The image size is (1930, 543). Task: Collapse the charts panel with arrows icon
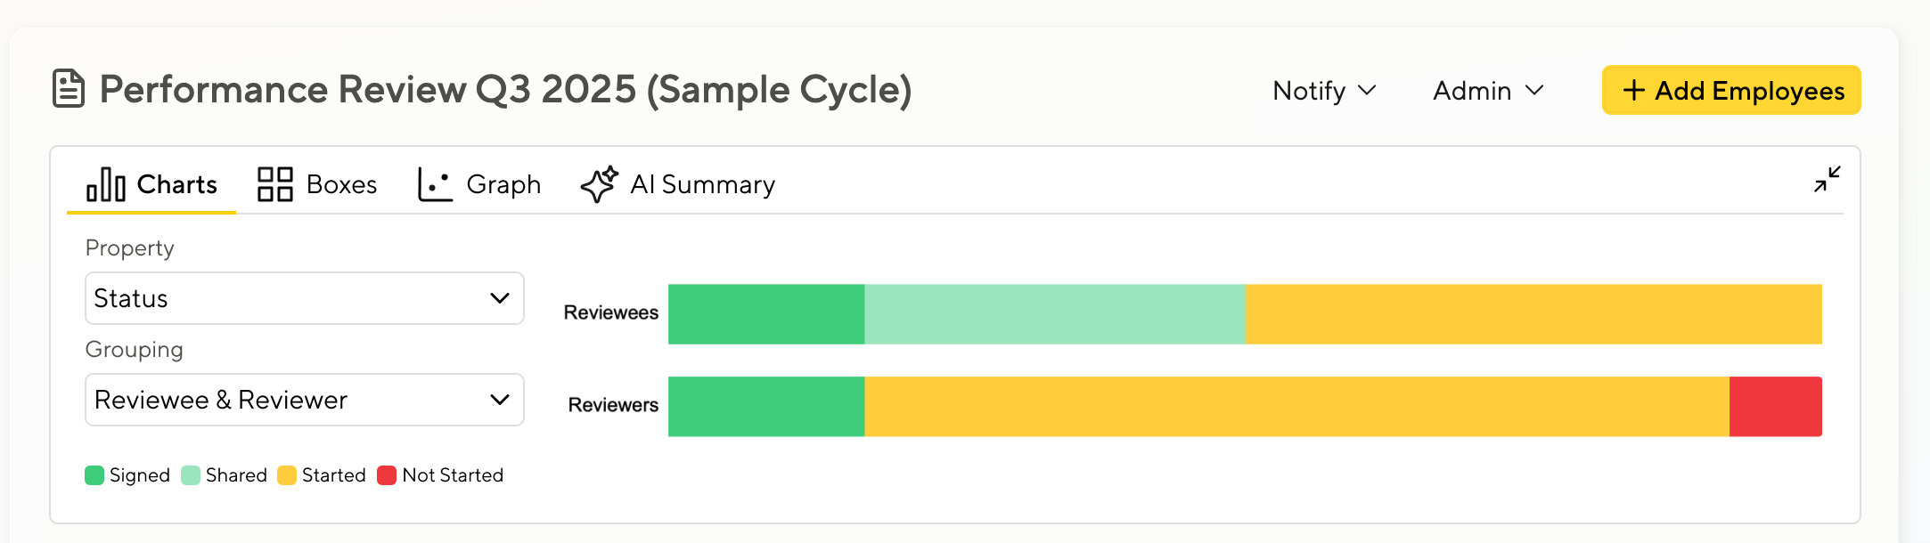click(x=1827, y=180)
